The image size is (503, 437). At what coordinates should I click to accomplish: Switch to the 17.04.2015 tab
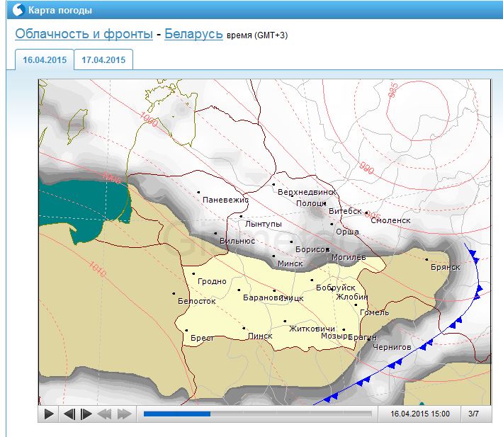pos(103,60)
